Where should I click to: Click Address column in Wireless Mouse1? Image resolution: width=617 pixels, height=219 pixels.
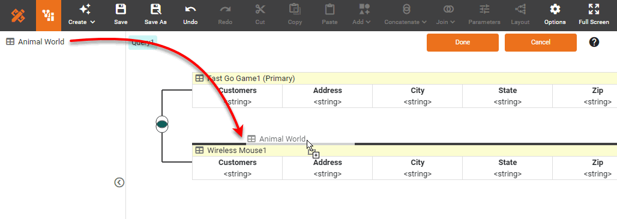[327, 168]
